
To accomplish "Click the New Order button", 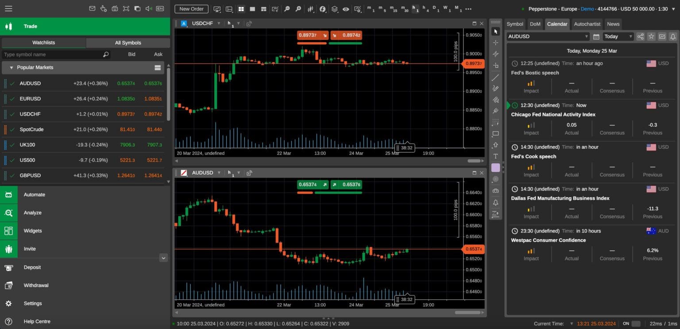I will coord(191,9).
